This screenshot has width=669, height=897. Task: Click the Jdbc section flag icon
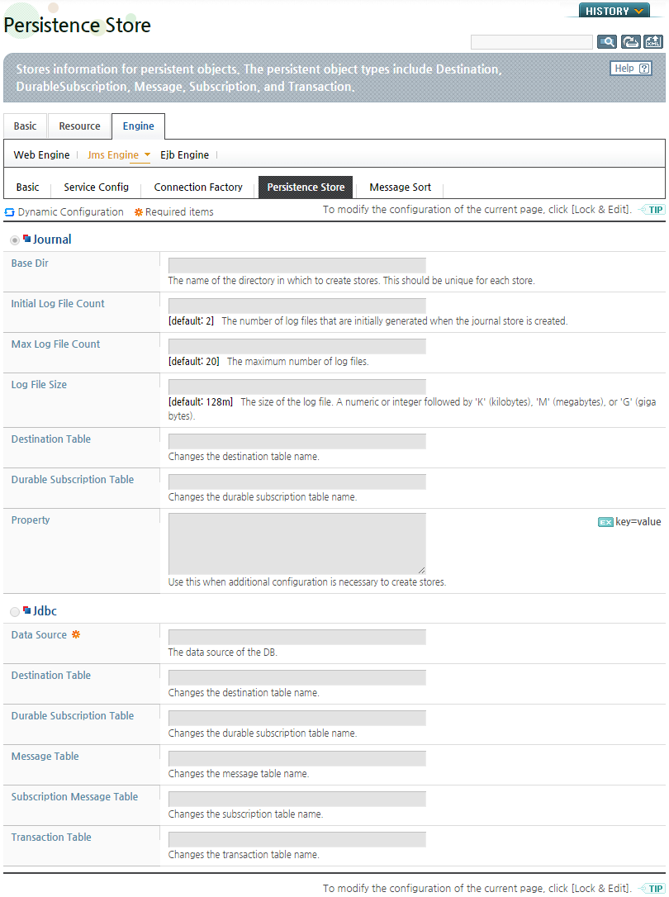tap(27, 610)
